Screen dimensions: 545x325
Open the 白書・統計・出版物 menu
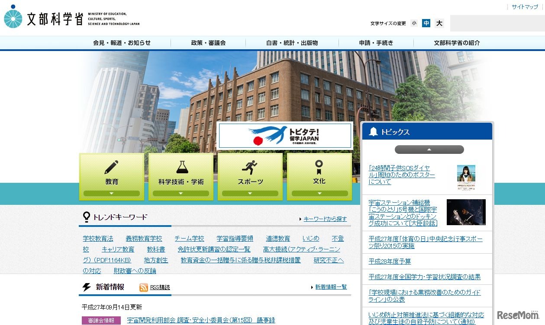[291, 43]
